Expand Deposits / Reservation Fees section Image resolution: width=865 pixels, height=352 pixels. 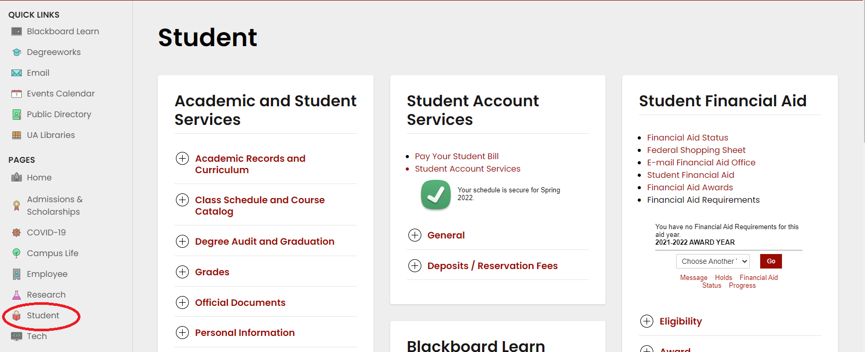pyautogui.click(x=415, y=266)
